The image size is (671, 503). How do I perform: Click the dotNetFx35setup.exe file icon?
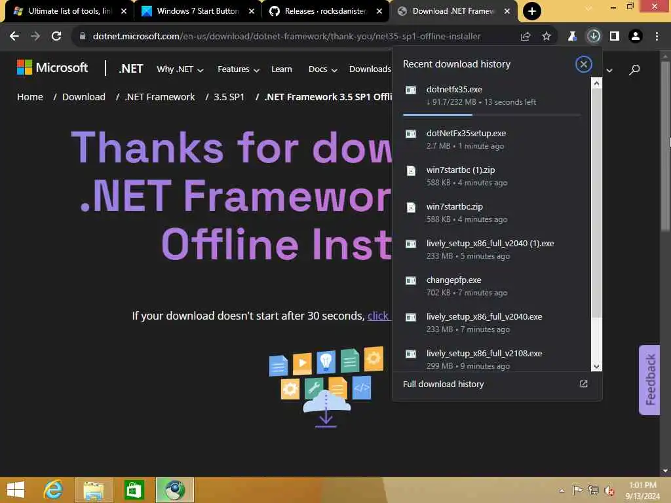click(x=411, y=134)
